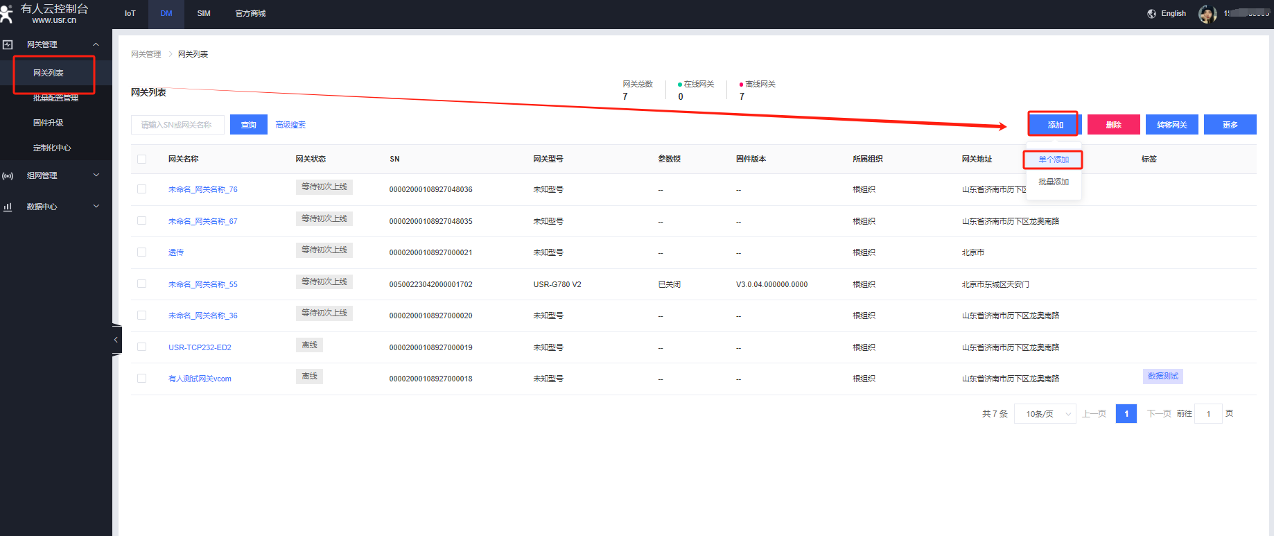Click the 数据中心 bar chart icon

click(8, 207)
